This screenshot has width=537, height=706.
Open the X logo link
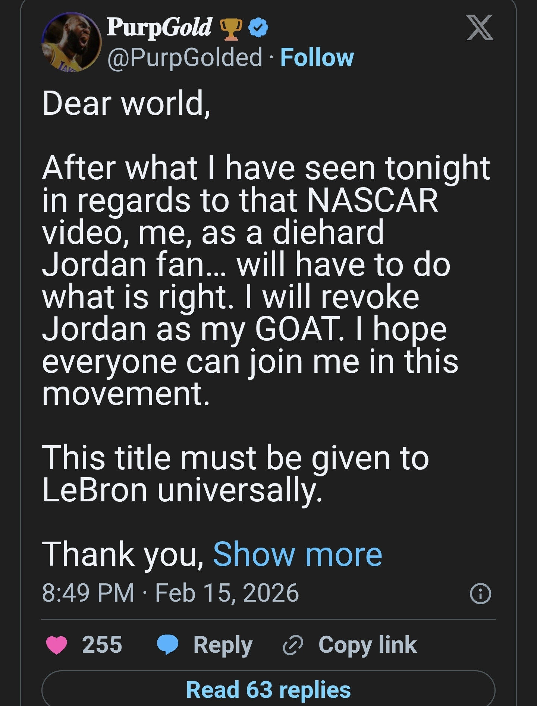pos(480,28)
